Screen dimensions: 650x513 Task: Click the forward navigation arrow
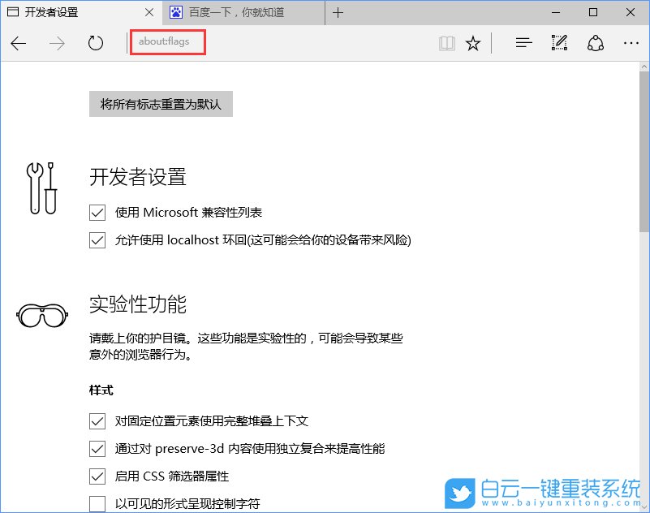tap(55, 43)
